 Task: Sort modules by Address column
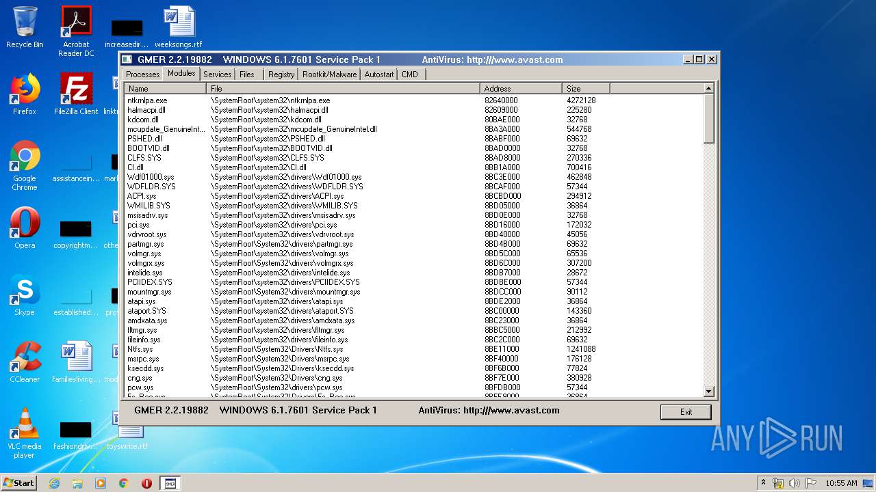pos(521,89)
